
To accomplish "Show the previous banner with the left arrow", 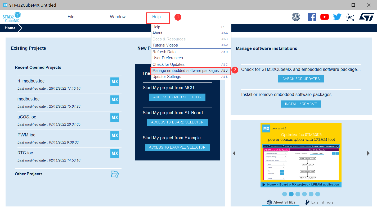I will [x=234, y=153].
